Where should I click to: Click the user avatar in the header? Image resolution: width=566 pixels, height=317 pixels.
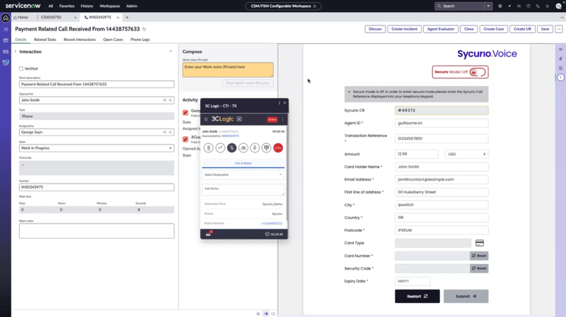(558, 6)
